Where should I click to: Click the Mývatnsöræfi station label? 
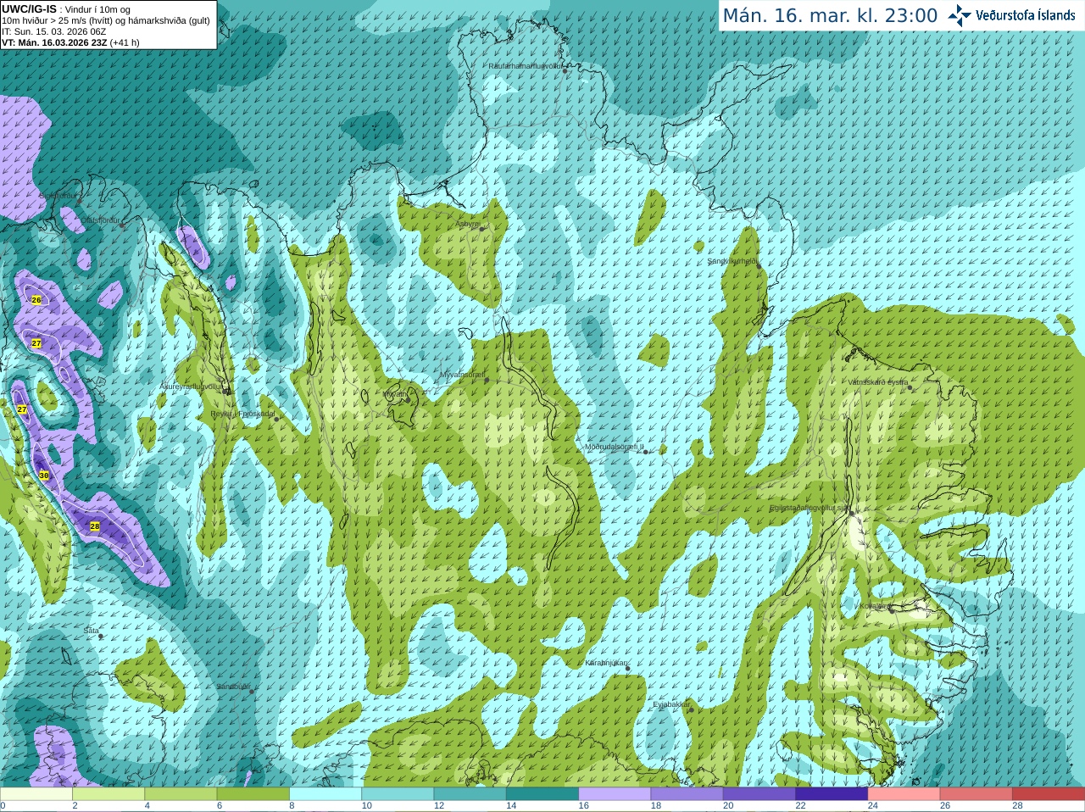[x=462, y=375]
